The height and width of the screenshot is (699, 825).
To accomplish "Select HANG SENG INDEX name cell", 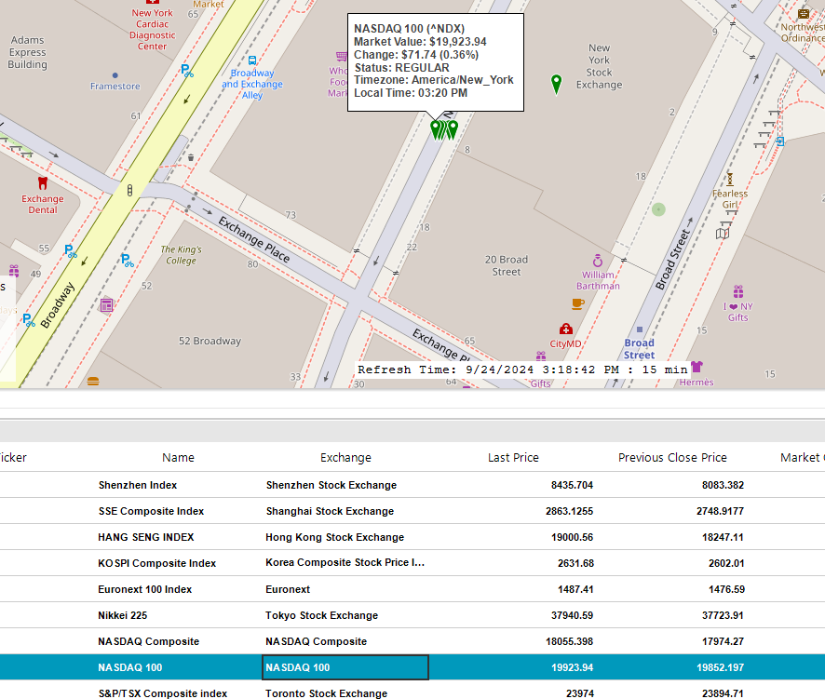I will coord(146,537).
